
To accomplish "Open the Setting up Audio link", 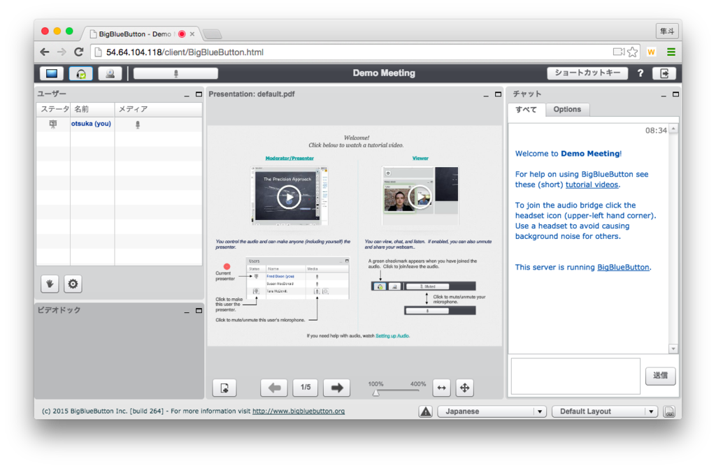I will click(392, 336).
